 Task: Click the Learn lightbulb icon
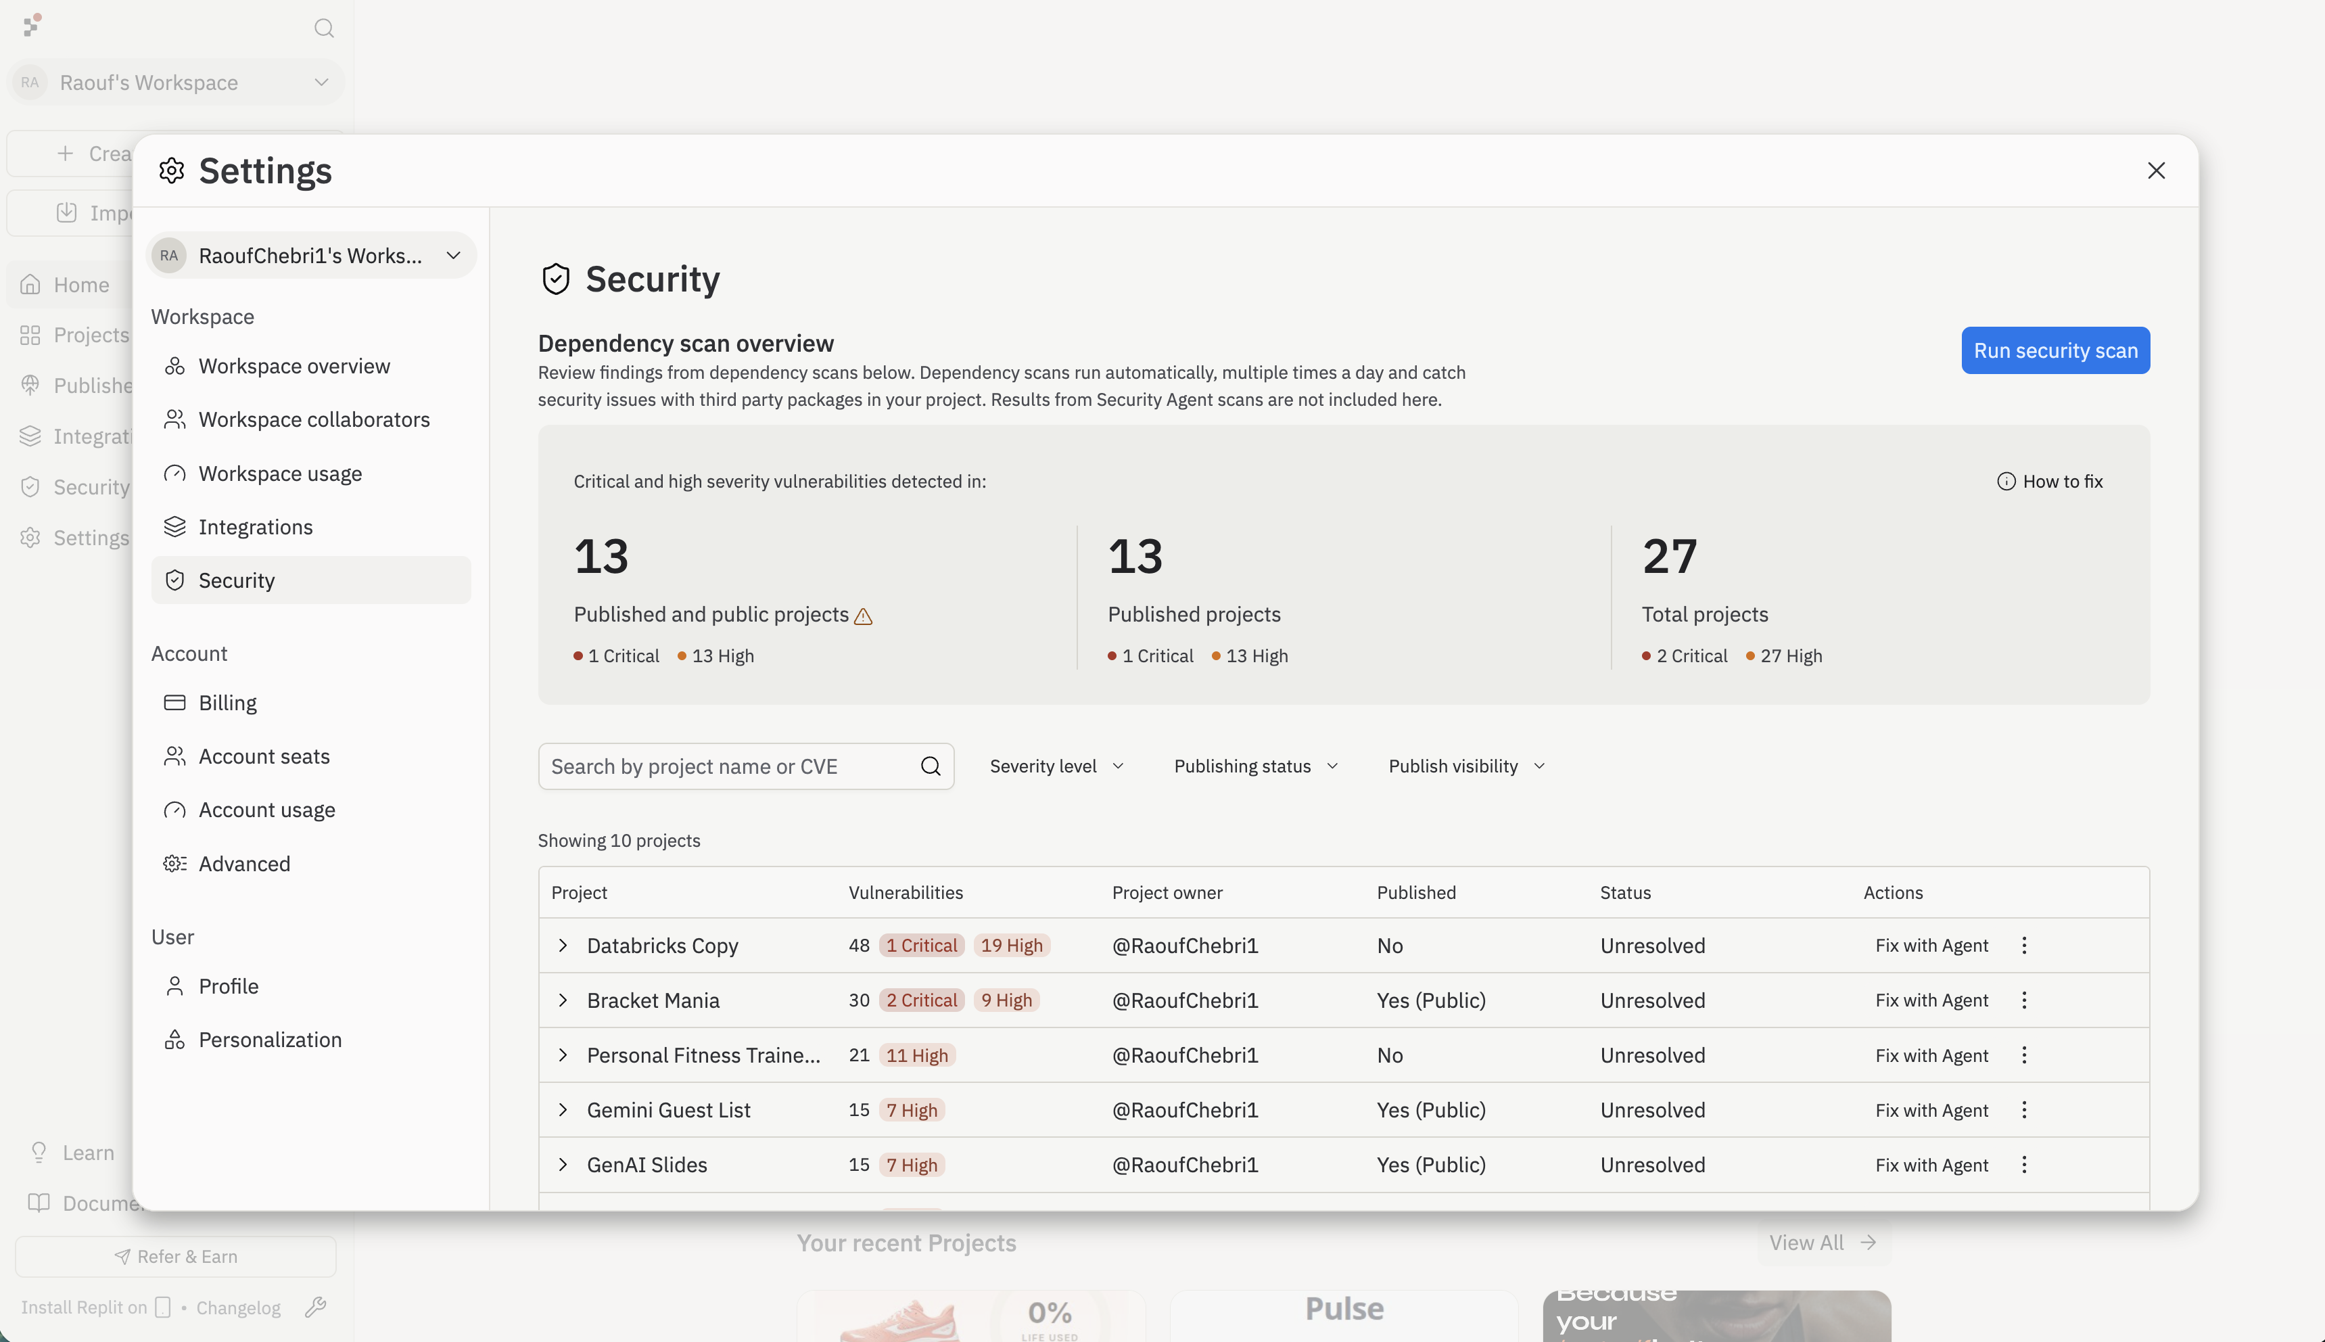(x=39, y=1152)
